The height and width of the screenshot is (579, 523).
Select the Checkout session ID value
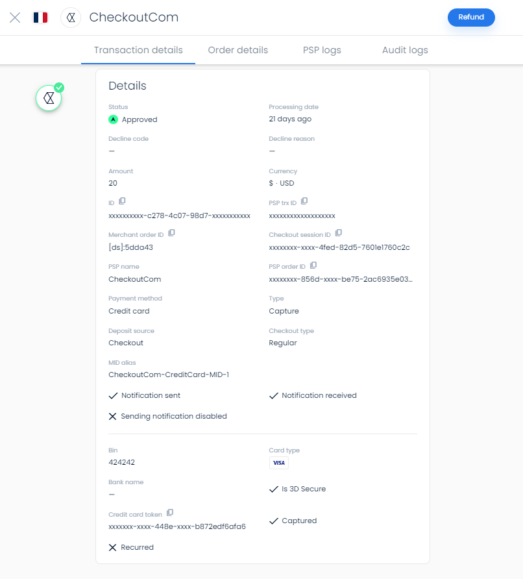coord(339,247)
